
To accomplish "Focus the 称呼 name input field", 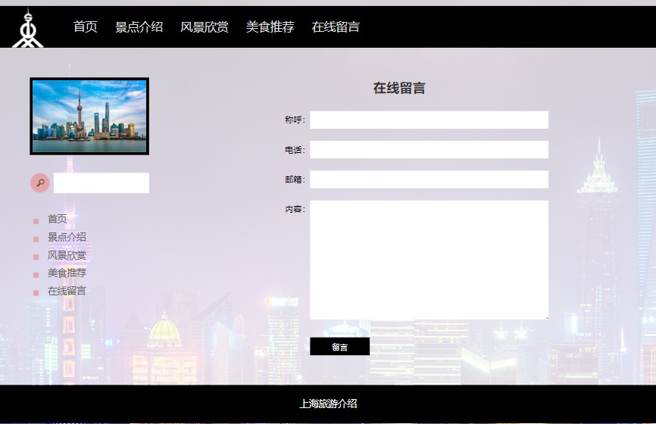I will 429,120.
